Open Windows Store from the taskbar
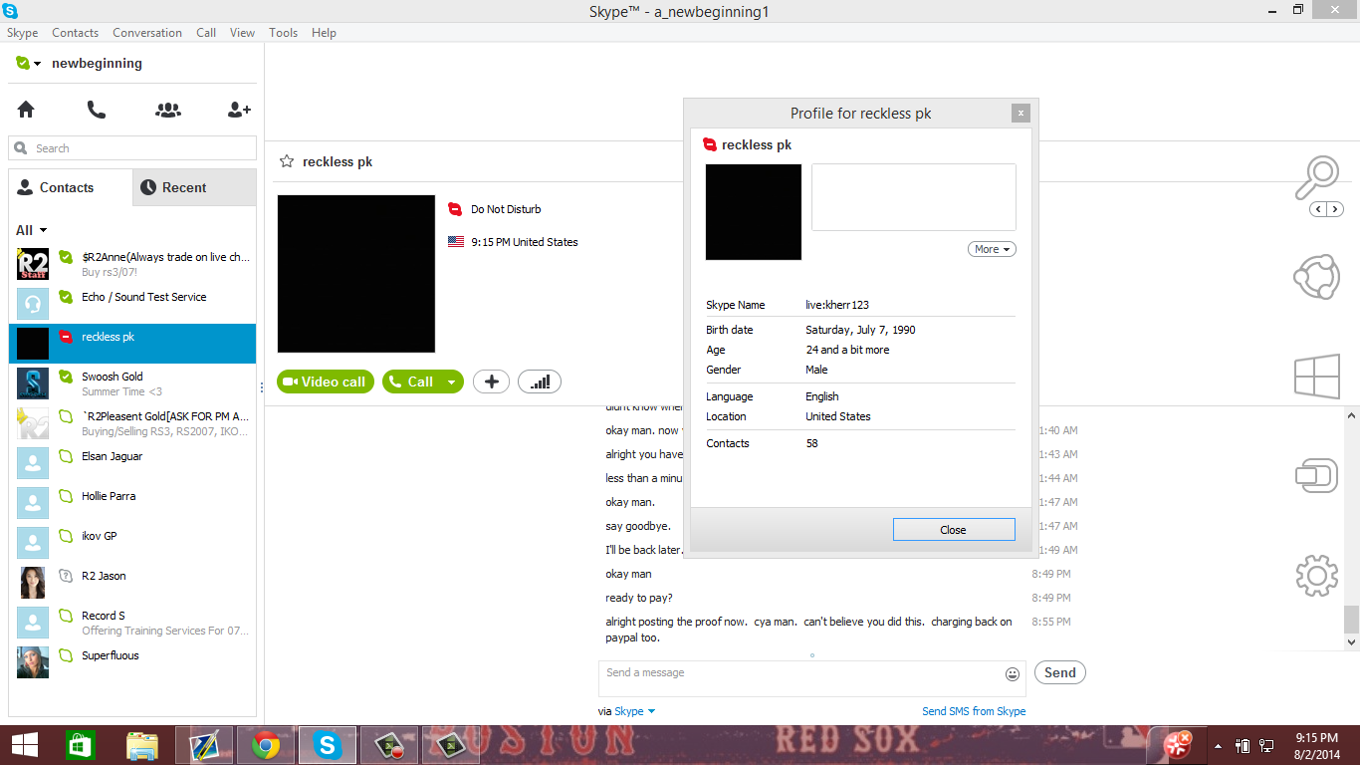 click(80, 745)
